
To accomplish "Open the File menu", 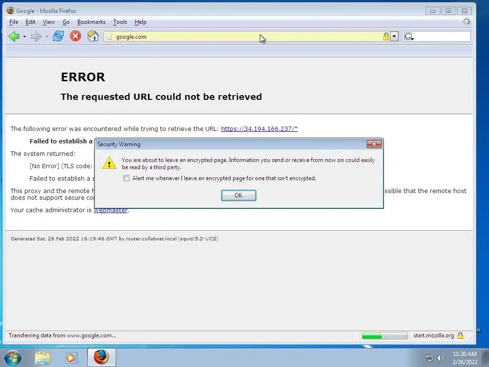I will click(x=14, y=22).
